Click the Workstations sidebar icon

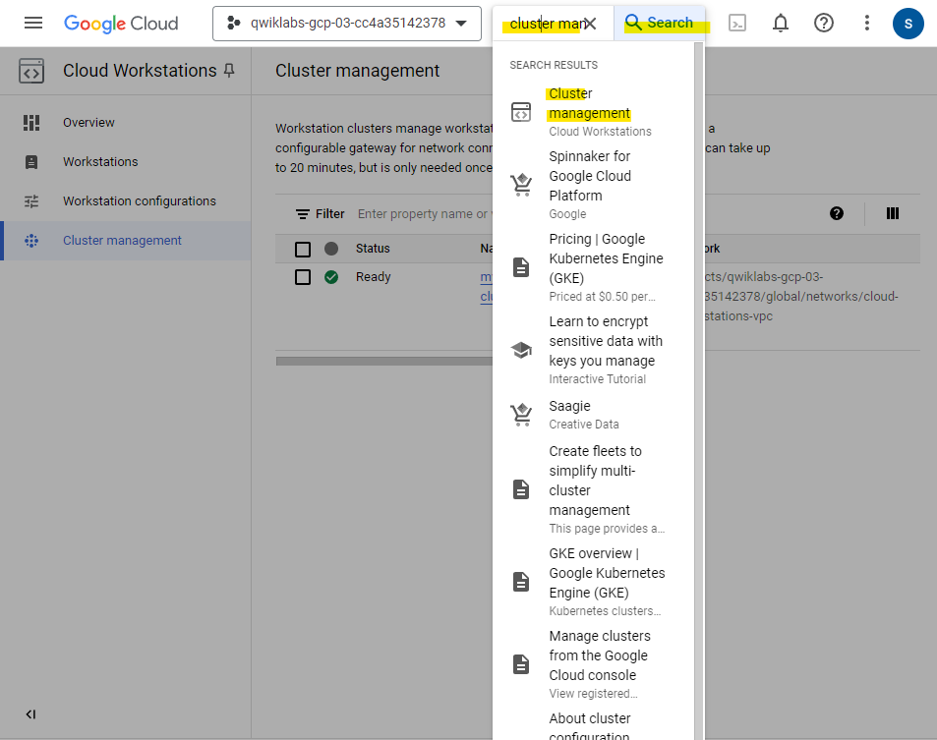[x=31, y=162]
